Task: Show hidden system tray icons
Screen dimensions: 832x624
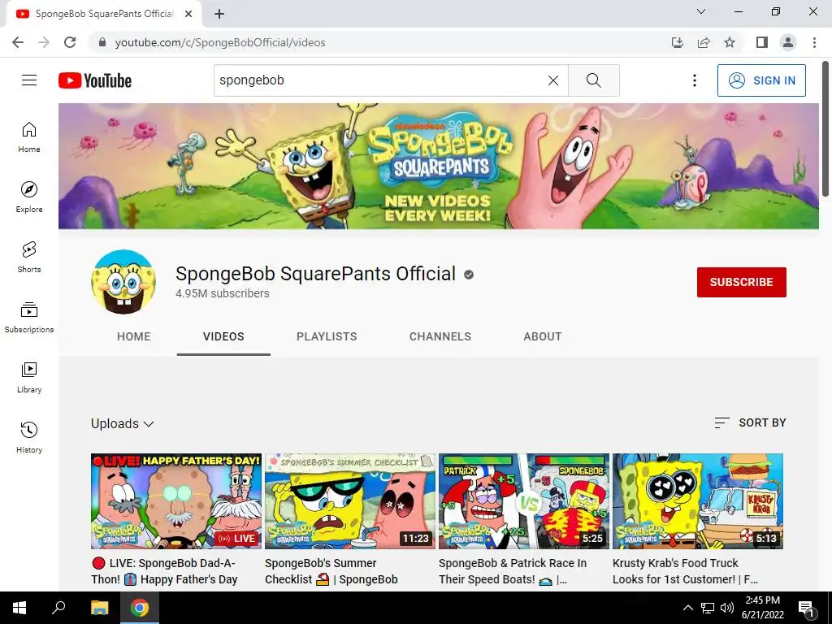Action: (687, 608)
